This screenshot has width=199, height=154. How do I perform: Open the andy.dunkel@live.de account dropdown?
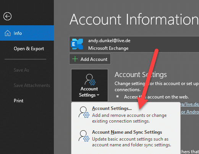[x=134, y=44]
